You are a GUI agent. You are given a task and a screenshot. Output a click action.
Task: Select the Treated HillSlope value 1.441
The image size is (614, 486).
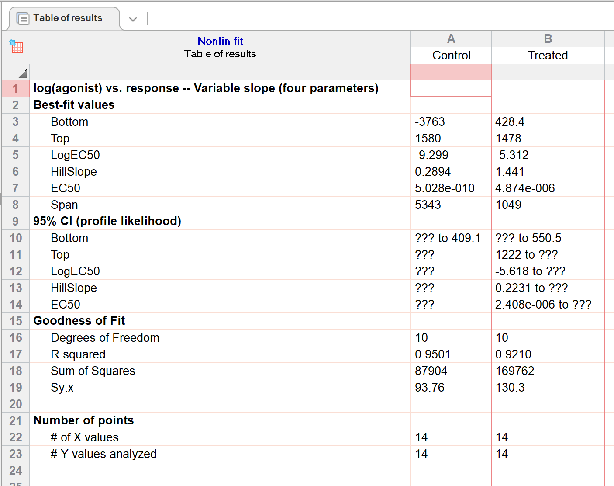509,172
